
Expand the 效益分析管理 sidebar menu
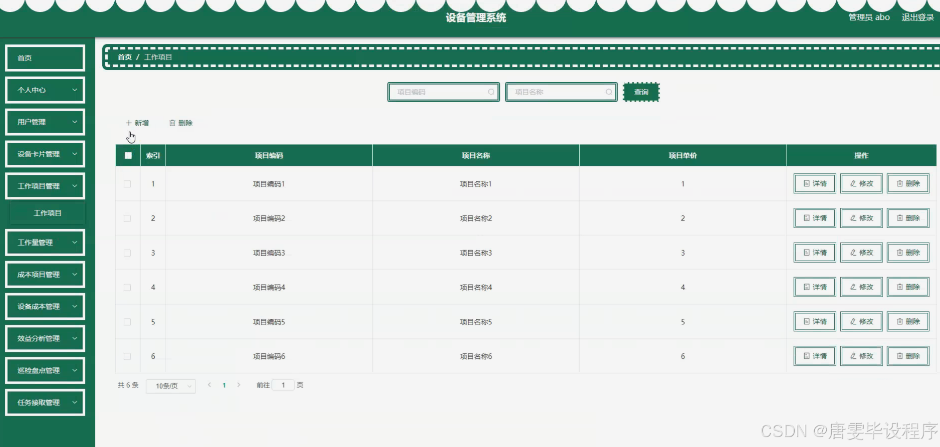pos(45,338)
